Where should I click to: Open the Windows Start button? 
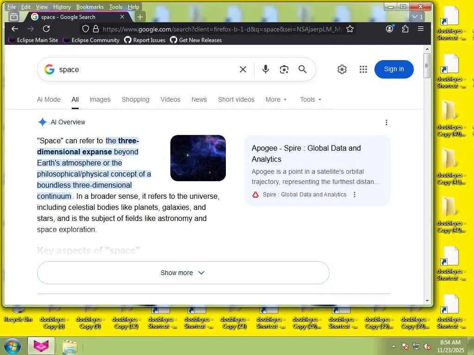[x=12, y=346]
